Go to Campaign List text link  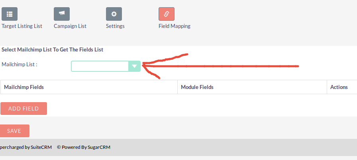pyautogui.click(x=70, y=26)
